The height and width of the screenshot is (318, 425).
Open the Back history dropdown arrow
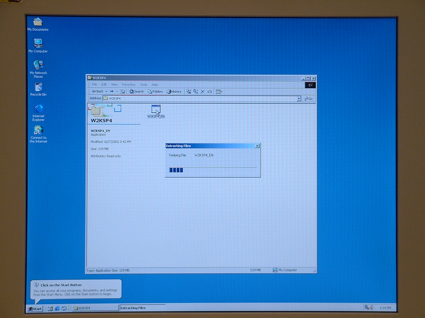(107, 91)
